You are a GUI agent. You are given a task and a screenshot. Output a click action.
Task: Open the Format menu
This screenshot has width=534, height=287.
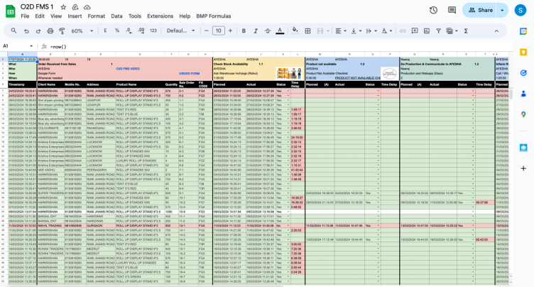[x=97, y=16]
